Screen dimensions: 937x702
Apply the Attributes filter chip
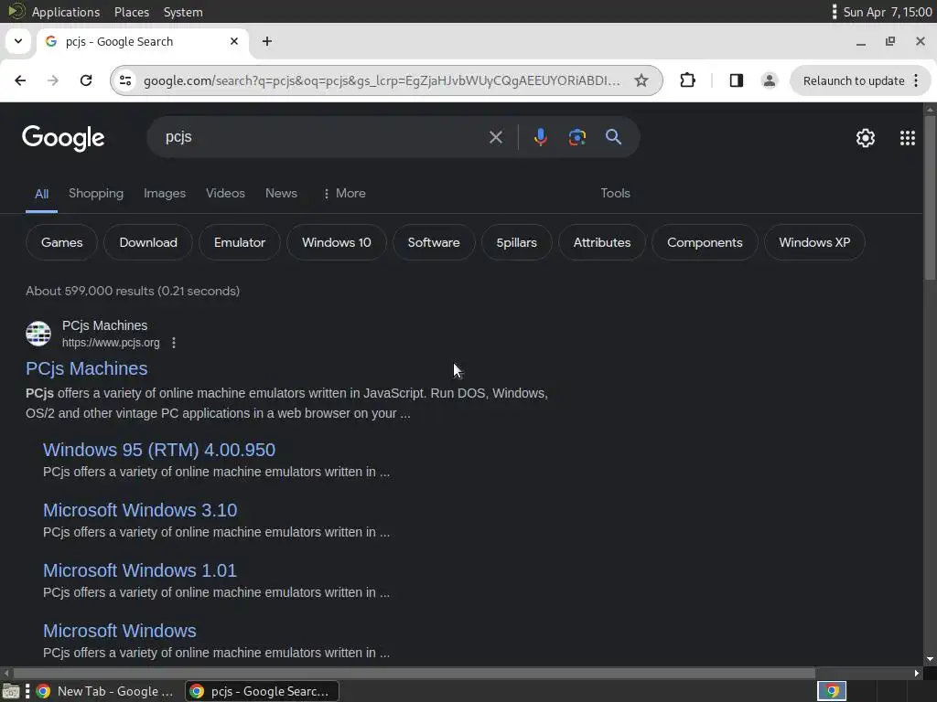click(602, 242)
